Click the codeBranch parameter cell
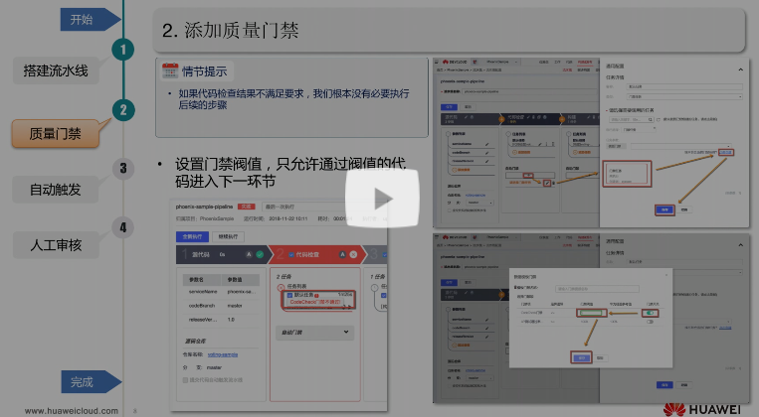 202,306
